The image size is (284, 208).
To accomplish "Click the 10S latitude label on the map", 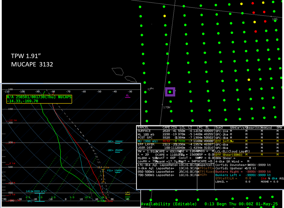I will coord(275,19).
